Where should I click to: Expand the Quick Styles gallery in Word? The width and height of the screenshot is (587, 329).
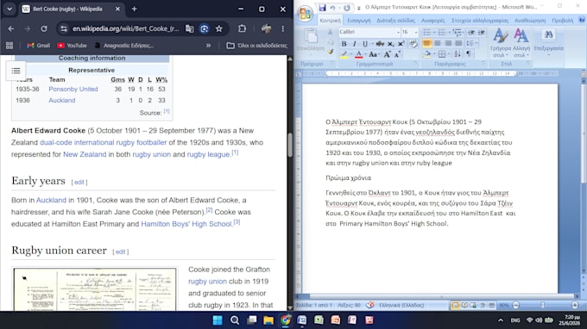click(x=501, y=43)
